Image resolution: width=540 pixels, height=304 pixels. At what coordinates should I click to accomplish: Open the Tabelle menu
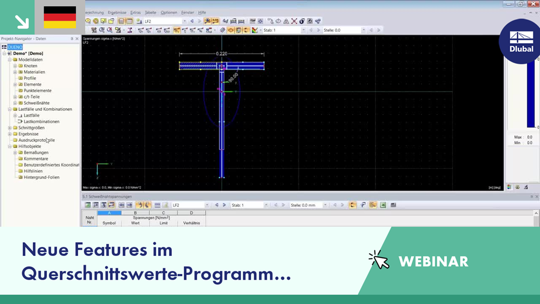pyautogui.click(x=150, y=13)
